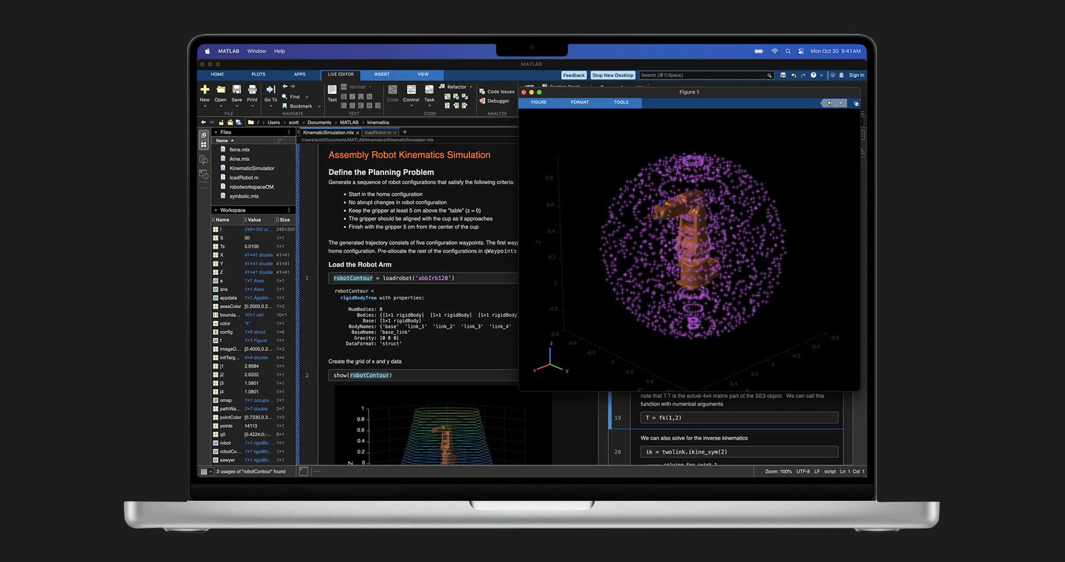Click the up-one-folder icon in address bar

pos(221,123)
